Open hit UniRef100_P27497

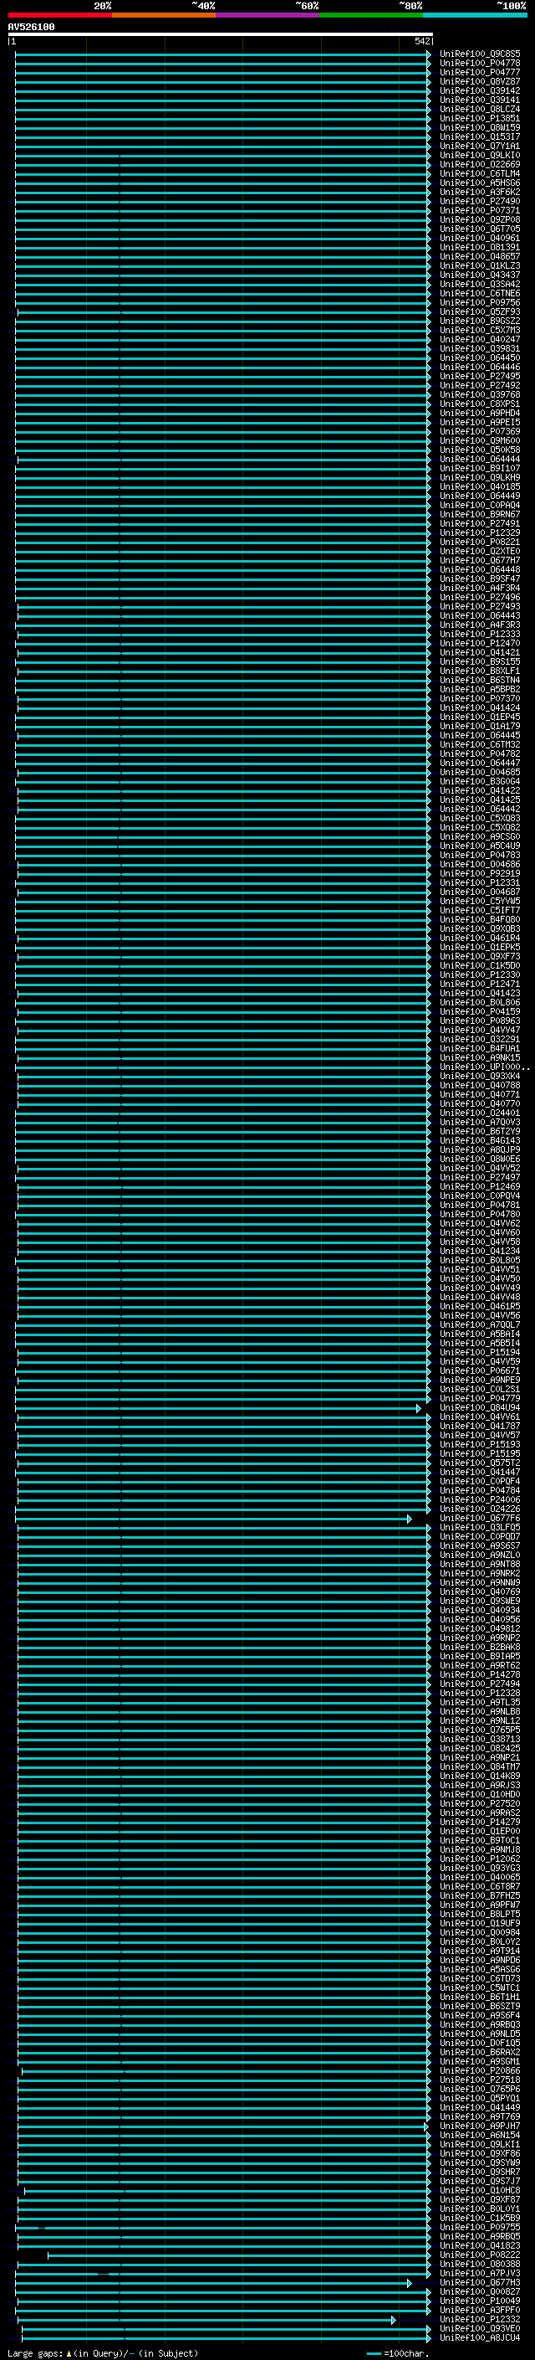point(480,1177)
